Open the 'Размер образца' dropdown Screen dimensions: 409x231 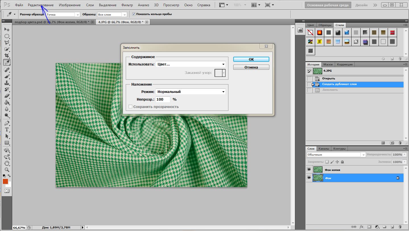[63, 14]
